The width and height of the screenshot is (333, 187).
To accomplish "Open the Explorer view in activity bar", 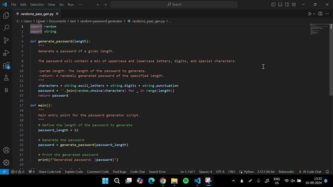I will point(6,16).
